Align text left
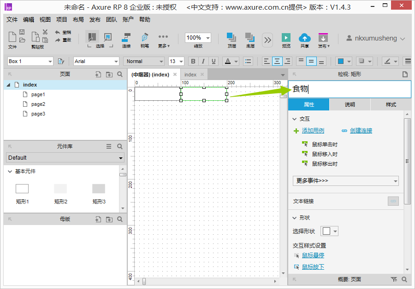This screenshot has width=415, height=289. (267, 61)
